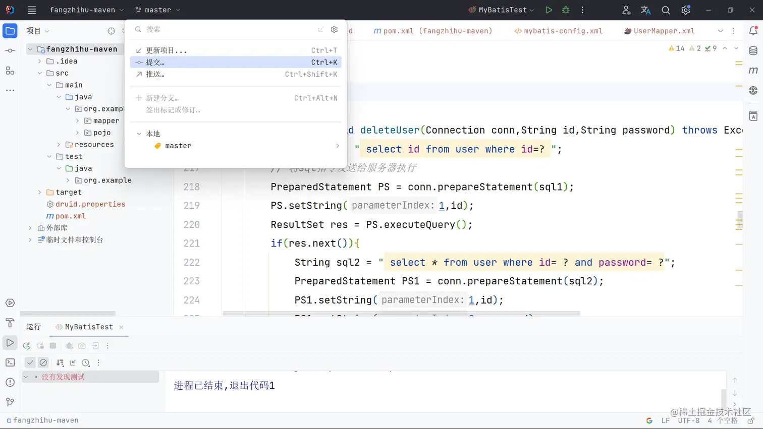This screenshot has width=763, height=429.
Task: Select 更新项目 update project menu item
Action: click(236, 50)
